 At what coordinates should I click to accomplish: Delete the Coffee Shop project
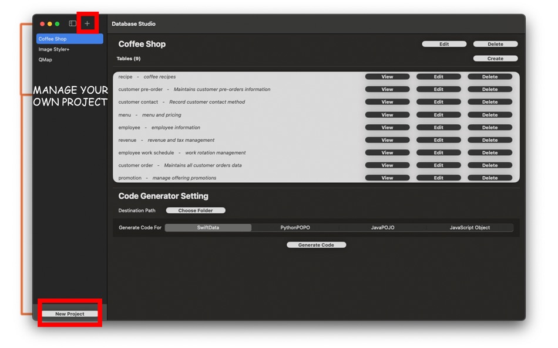[496, 44]
